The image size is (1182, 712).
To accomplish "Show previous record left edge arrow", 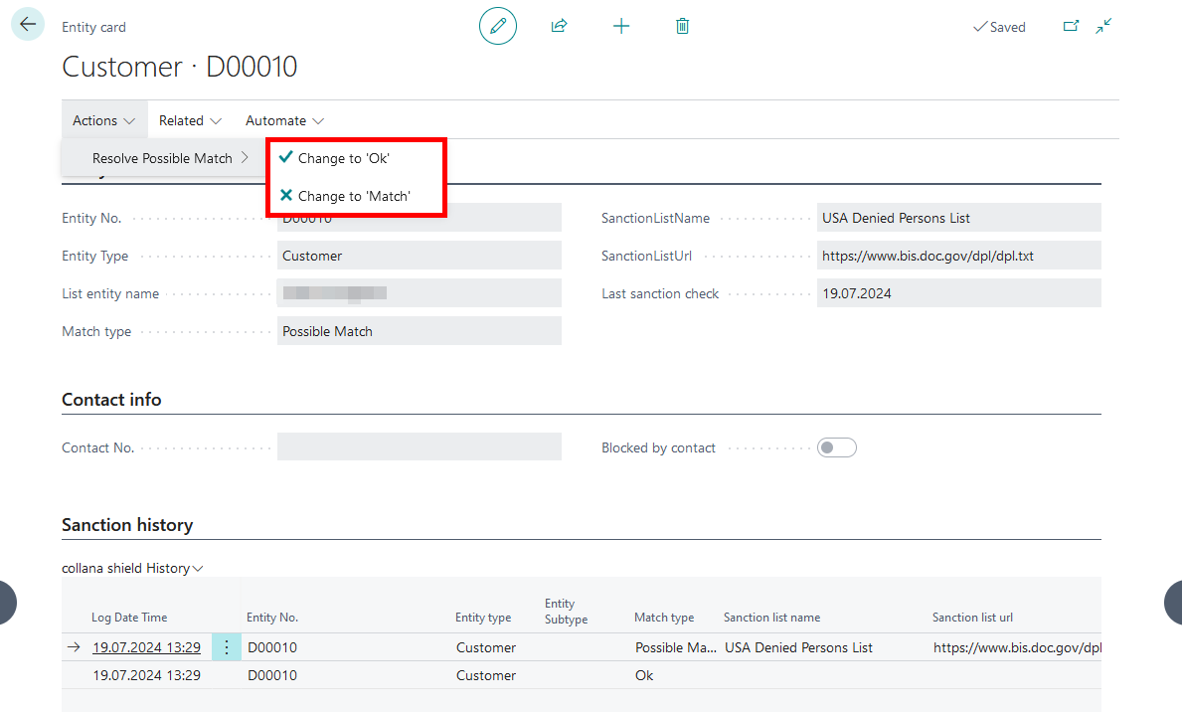I will 8,603.
